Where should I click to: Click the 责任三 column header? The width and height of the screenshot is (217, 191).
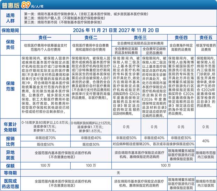pyautogui.click(x=140, y=37)
